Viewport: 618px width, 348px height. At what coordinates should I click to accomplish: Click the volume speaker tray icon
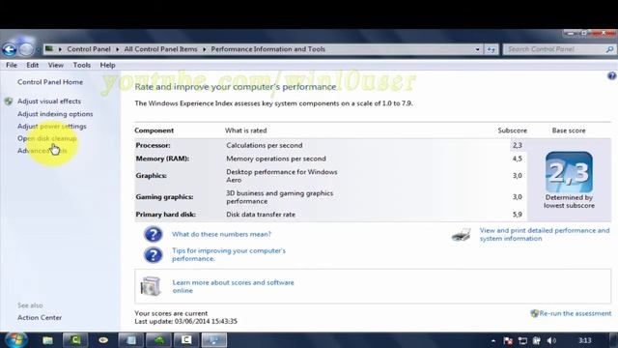pos(551,341)
